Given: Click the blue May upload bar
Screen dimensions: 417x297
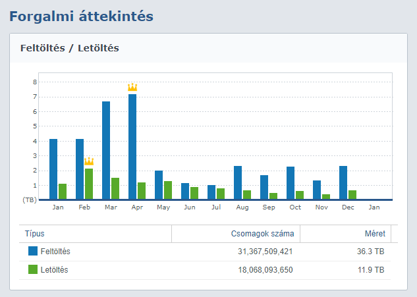Looking at the screenshot, I should pyautogui.click(x=159, y=185).
